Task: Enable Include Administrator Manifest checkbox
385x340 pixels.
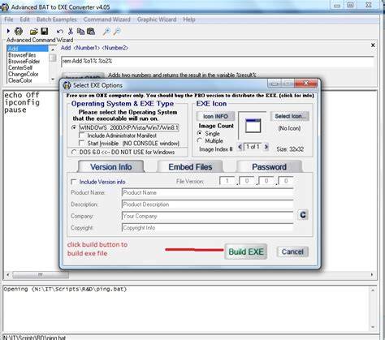Action: [x=81, y=136]
